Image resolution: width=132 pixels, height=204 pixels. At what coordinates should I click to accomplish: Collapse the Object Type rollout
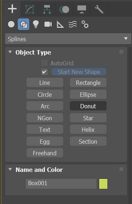pyautogui.click(x=10, y=52)
